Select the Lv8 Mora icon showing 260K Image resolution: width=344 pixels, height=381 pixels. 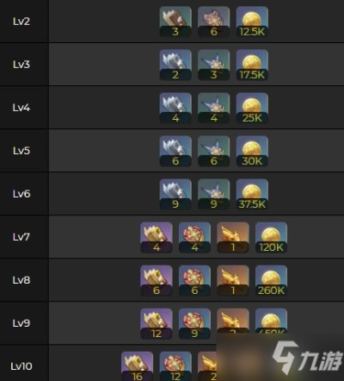click(271, 280)
